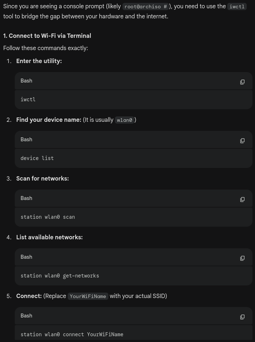Image resolution: width=255 pixels, height=342 pixels.
Task: Click the Scan for networks label
Action: point(42,178)
